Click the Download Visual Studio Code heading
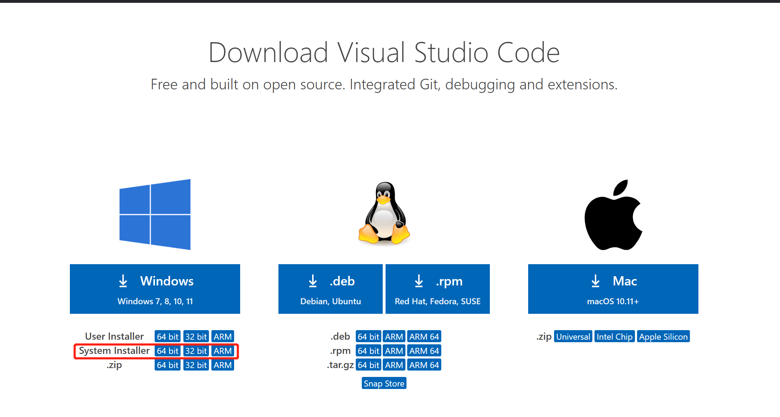 [384, 52]
